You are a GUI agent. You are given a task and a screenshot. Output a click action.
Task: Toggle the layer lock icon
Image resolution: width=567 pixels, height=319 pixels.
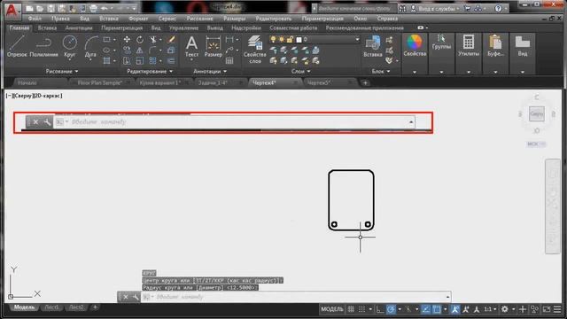click(x=290, y=39)
